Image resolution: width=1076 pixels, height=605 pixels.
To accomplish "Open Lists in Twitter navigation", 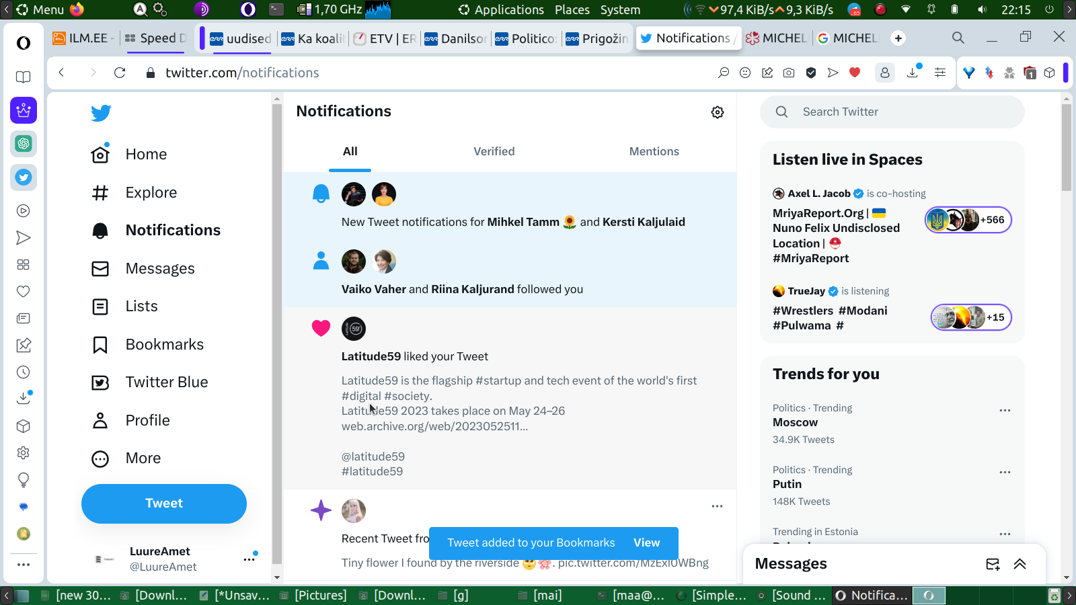I will 125,307.
